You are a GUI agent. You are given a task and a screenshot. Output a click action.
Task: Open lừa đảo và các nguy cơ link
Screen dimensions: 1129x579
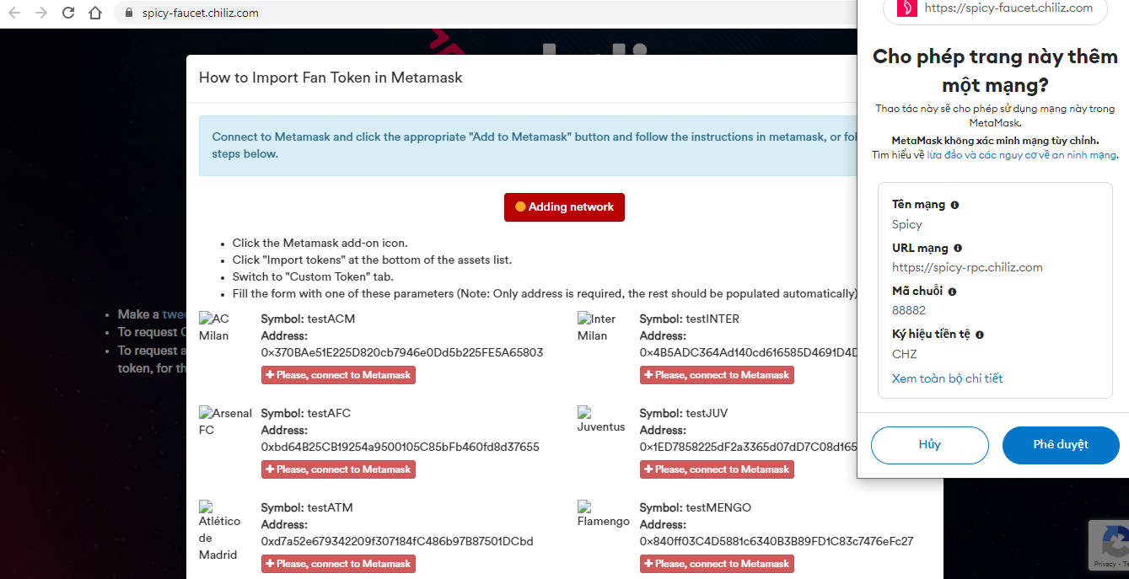click(x=1022, y=155)
